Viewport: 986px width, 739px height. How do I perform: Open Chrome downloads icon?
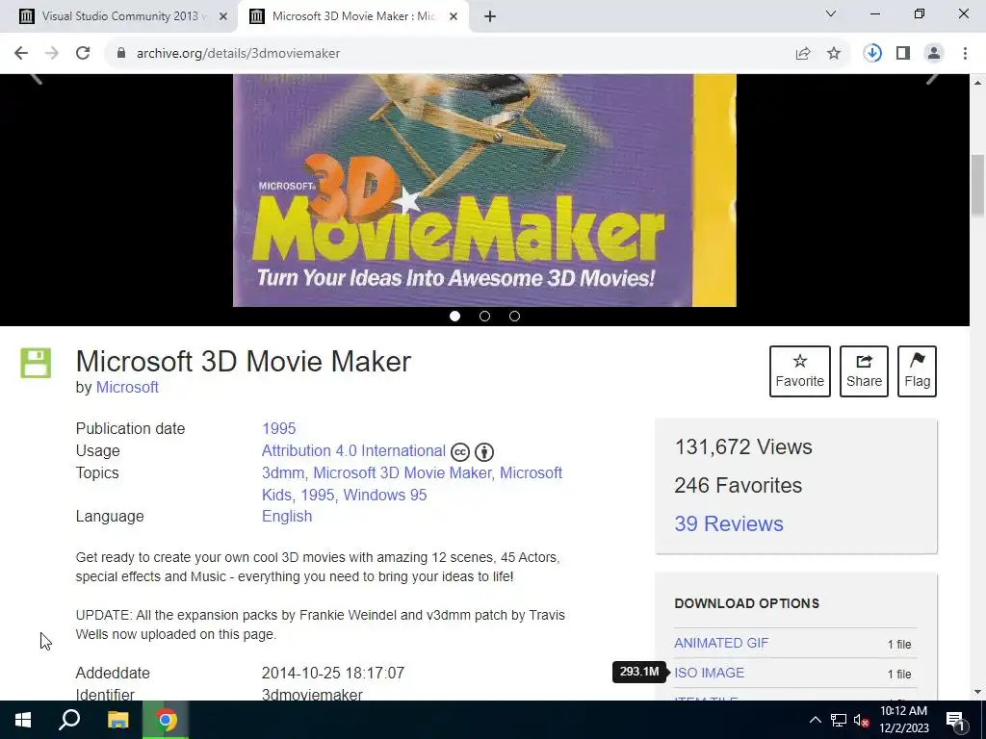872,54
